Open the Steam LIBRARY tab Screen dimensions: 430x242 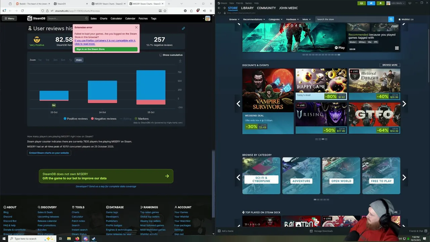pos(247,8)
